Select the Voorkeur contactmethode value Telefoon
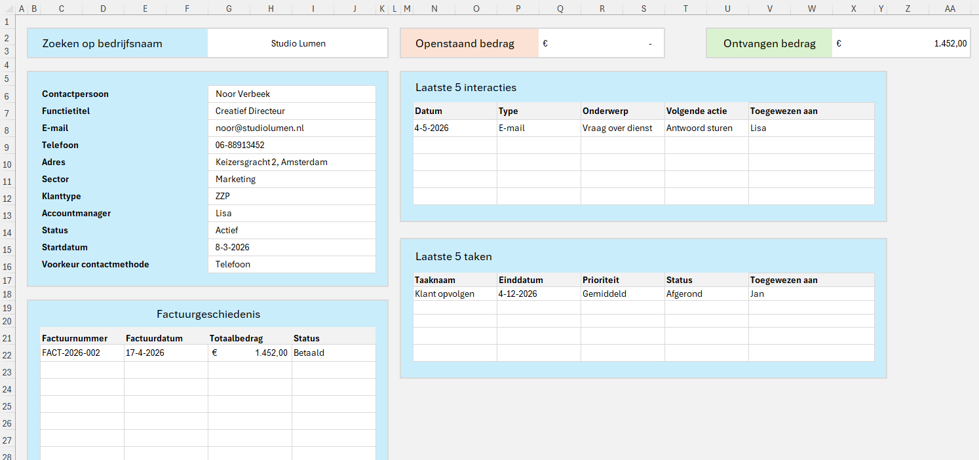This screenshot has width=979, height=460. [x=291, y=265]
